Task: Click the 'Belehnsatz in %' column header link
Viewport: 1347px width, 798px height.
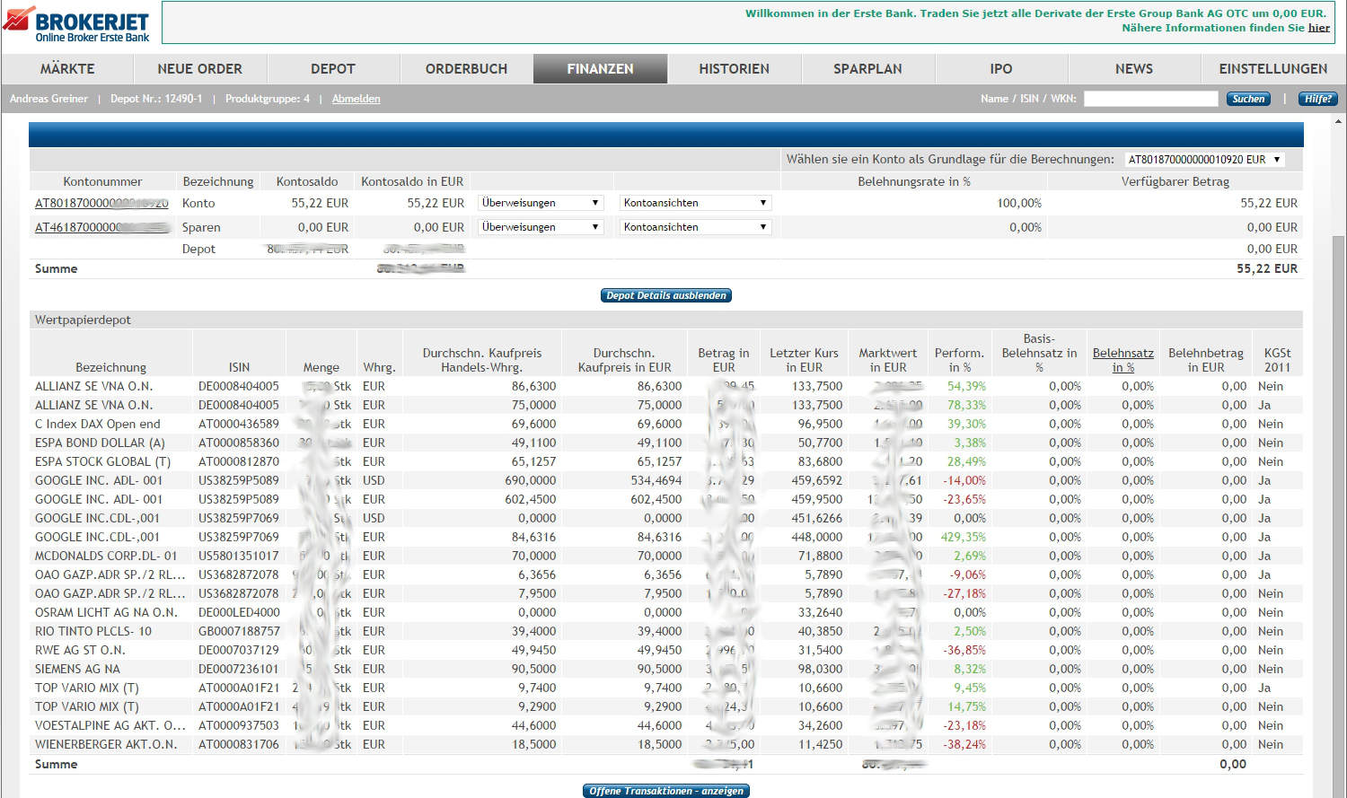Action: pyautogui.click(x=1122, y=360)
